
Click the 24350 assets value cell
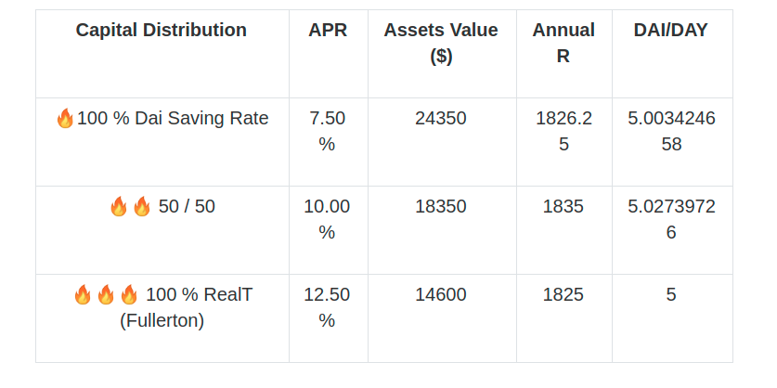pos(441,119)
